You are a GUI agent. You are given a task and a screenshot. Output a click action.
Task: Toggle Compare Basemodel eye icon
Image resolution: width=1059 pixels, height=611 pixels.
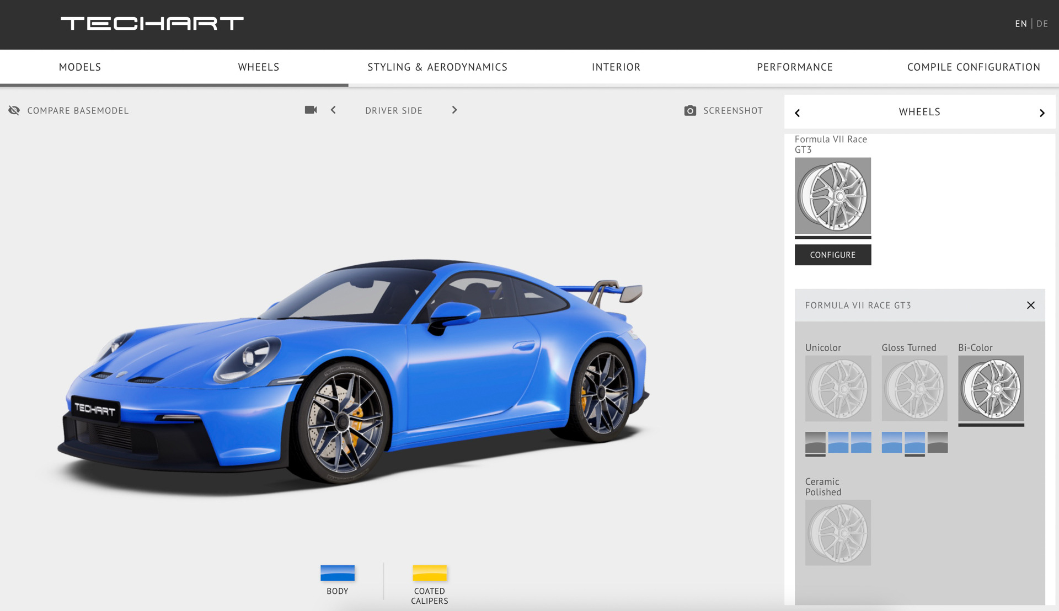click(x=14, y=110)
